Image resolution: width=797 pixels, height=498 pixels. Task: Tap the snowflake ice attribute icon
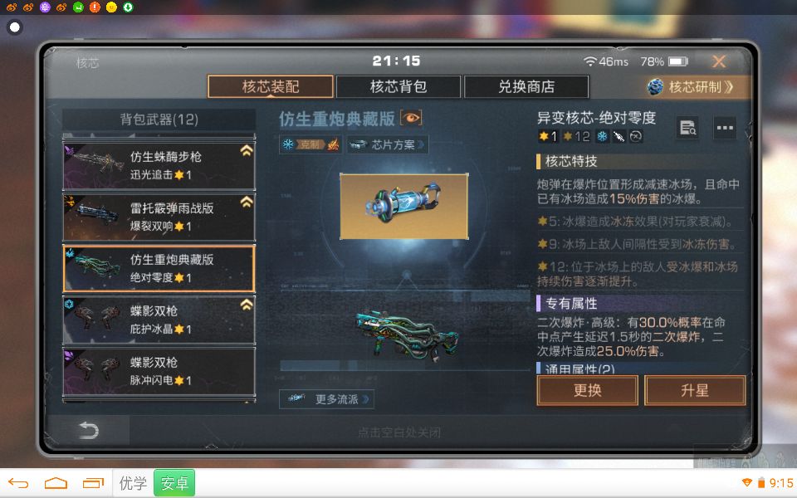(603, 136)
